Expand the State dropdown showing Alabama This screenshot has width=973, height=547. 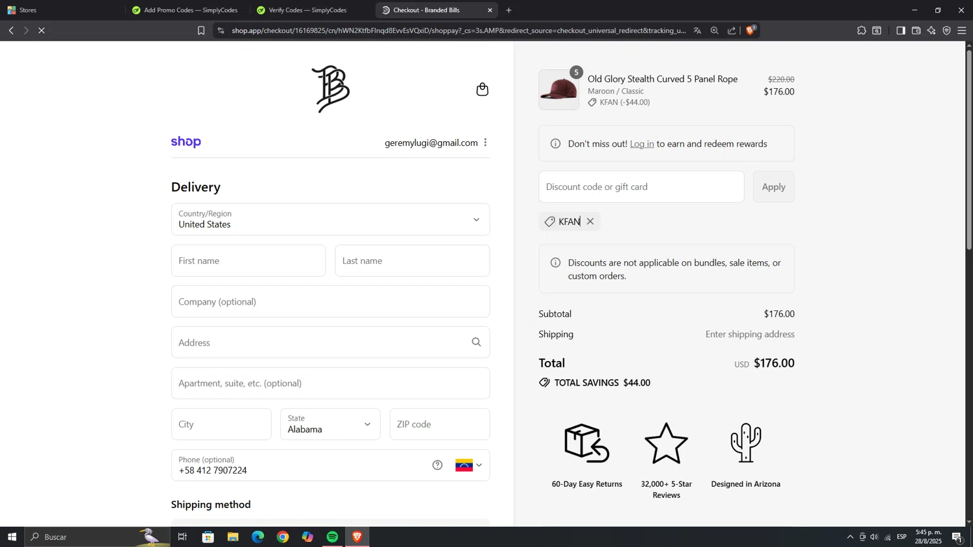point(330,425)
